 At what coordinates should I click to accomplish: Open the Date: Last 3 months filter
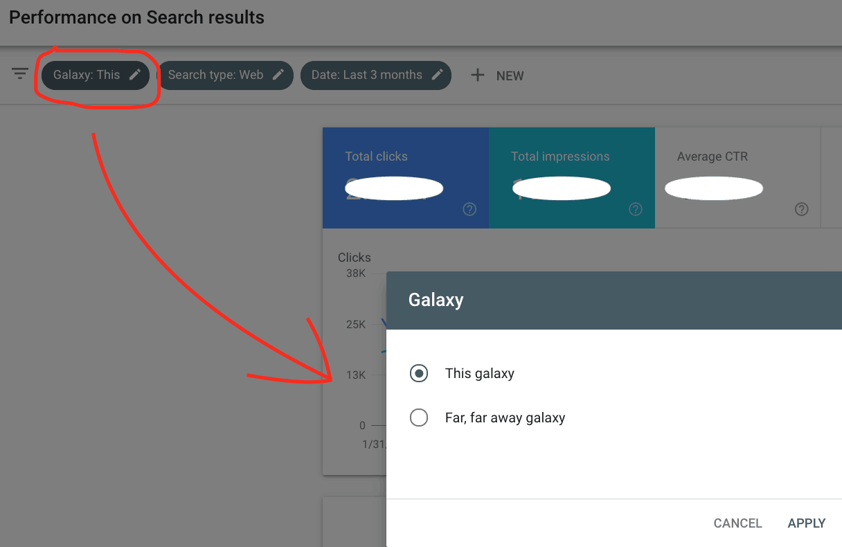point(366,75)
